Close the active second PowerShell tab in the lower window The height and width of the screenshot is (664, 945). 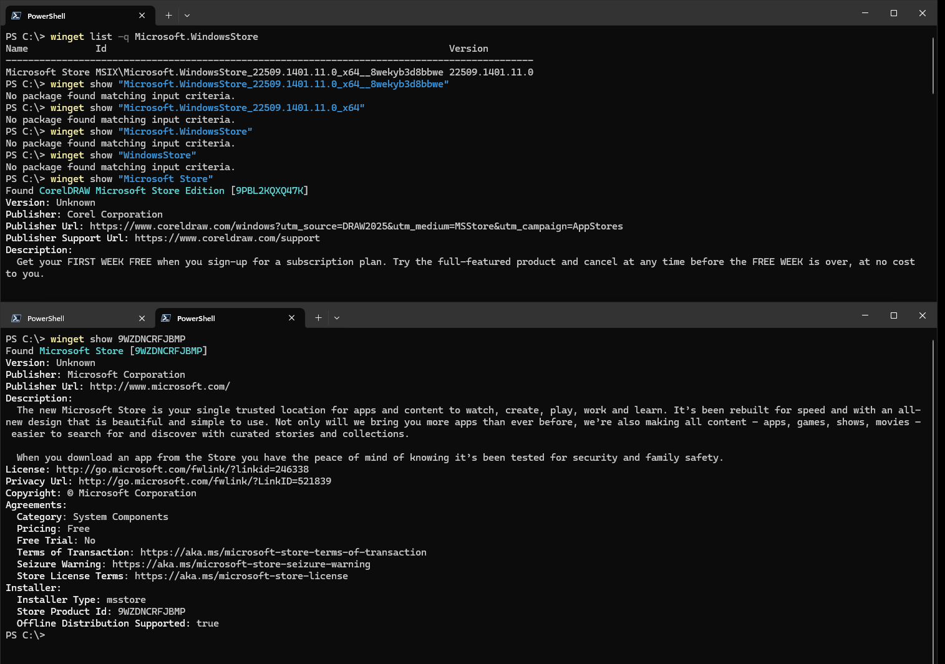(x=292, y=318)
